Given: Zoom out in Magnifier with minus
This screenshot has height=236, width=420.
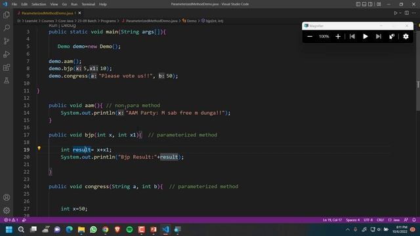Looking at the screenshot, I should 310,37.
